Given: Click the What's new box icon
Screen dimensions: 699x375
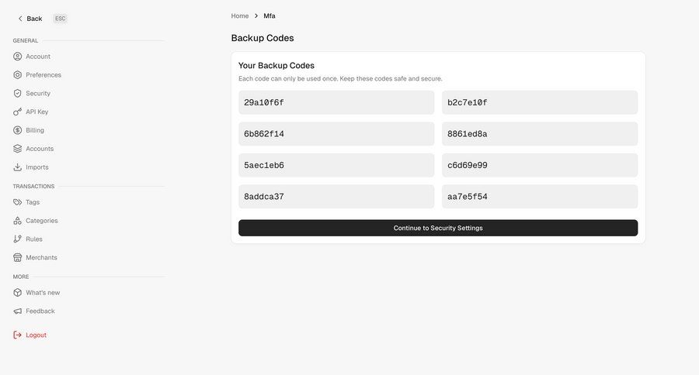Looking at the screenshot, I should (17, 293).
